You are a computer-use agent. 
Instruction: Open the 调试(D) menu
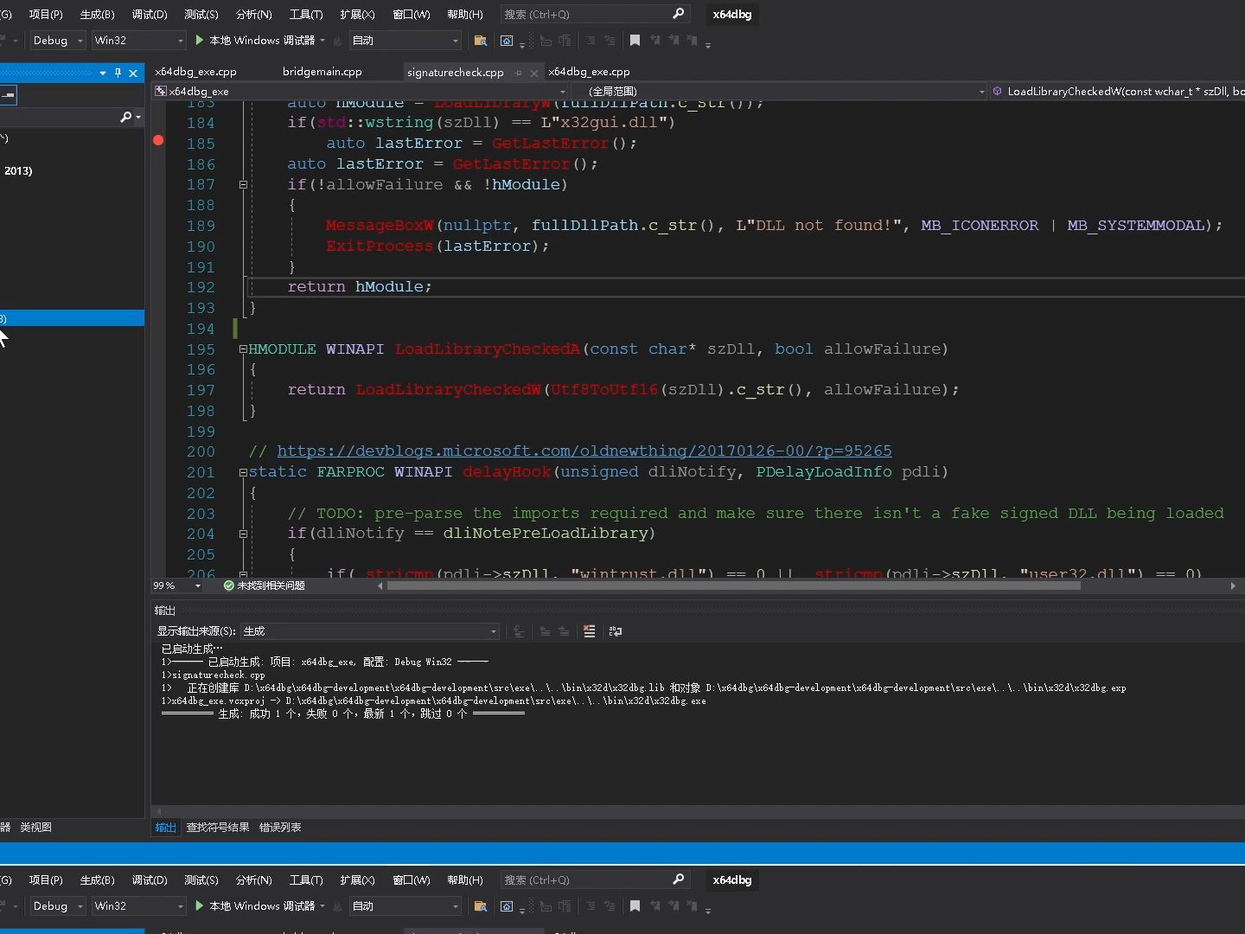pyautogui.click(x=149, y=14)
